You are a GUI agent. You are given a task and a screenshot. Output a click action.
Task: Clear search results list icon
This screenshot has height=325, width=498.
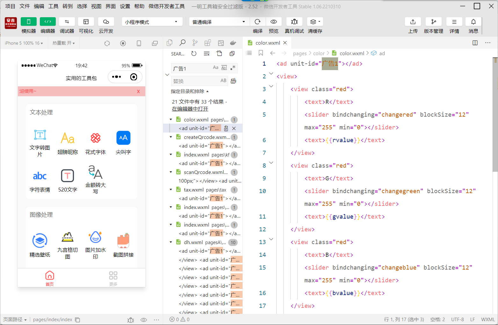(x=206, y=54)
